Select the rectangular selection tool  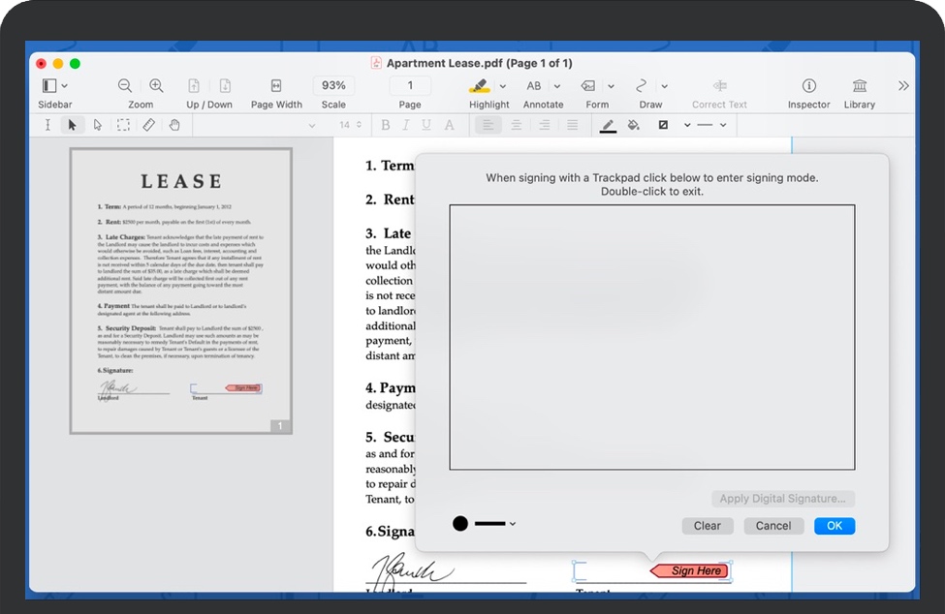point(123,124)
